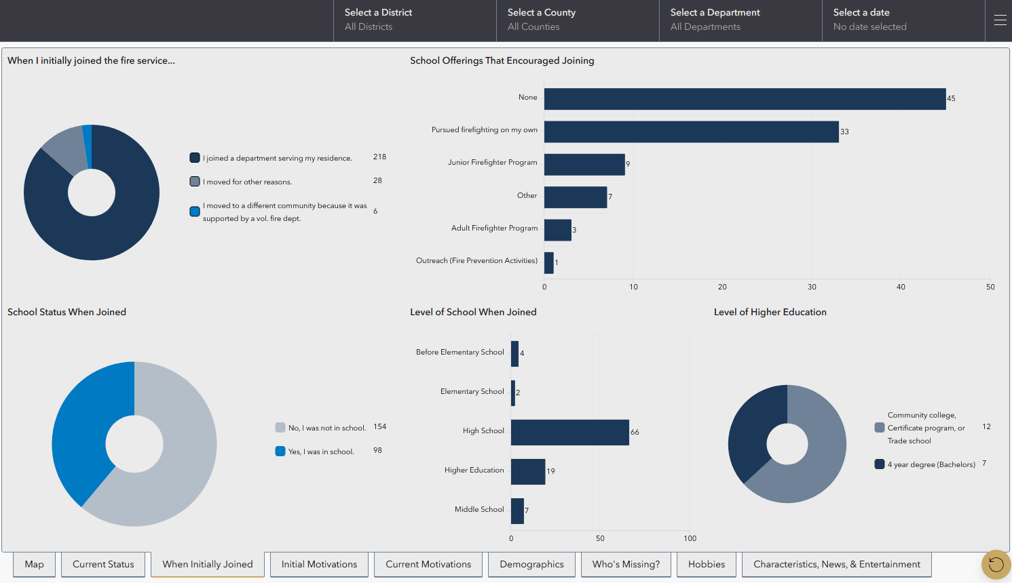Select the When Initially Joined tab
Image resolution: width=1012 pixels, height=583 pixels.
click(x=208, y=564)
